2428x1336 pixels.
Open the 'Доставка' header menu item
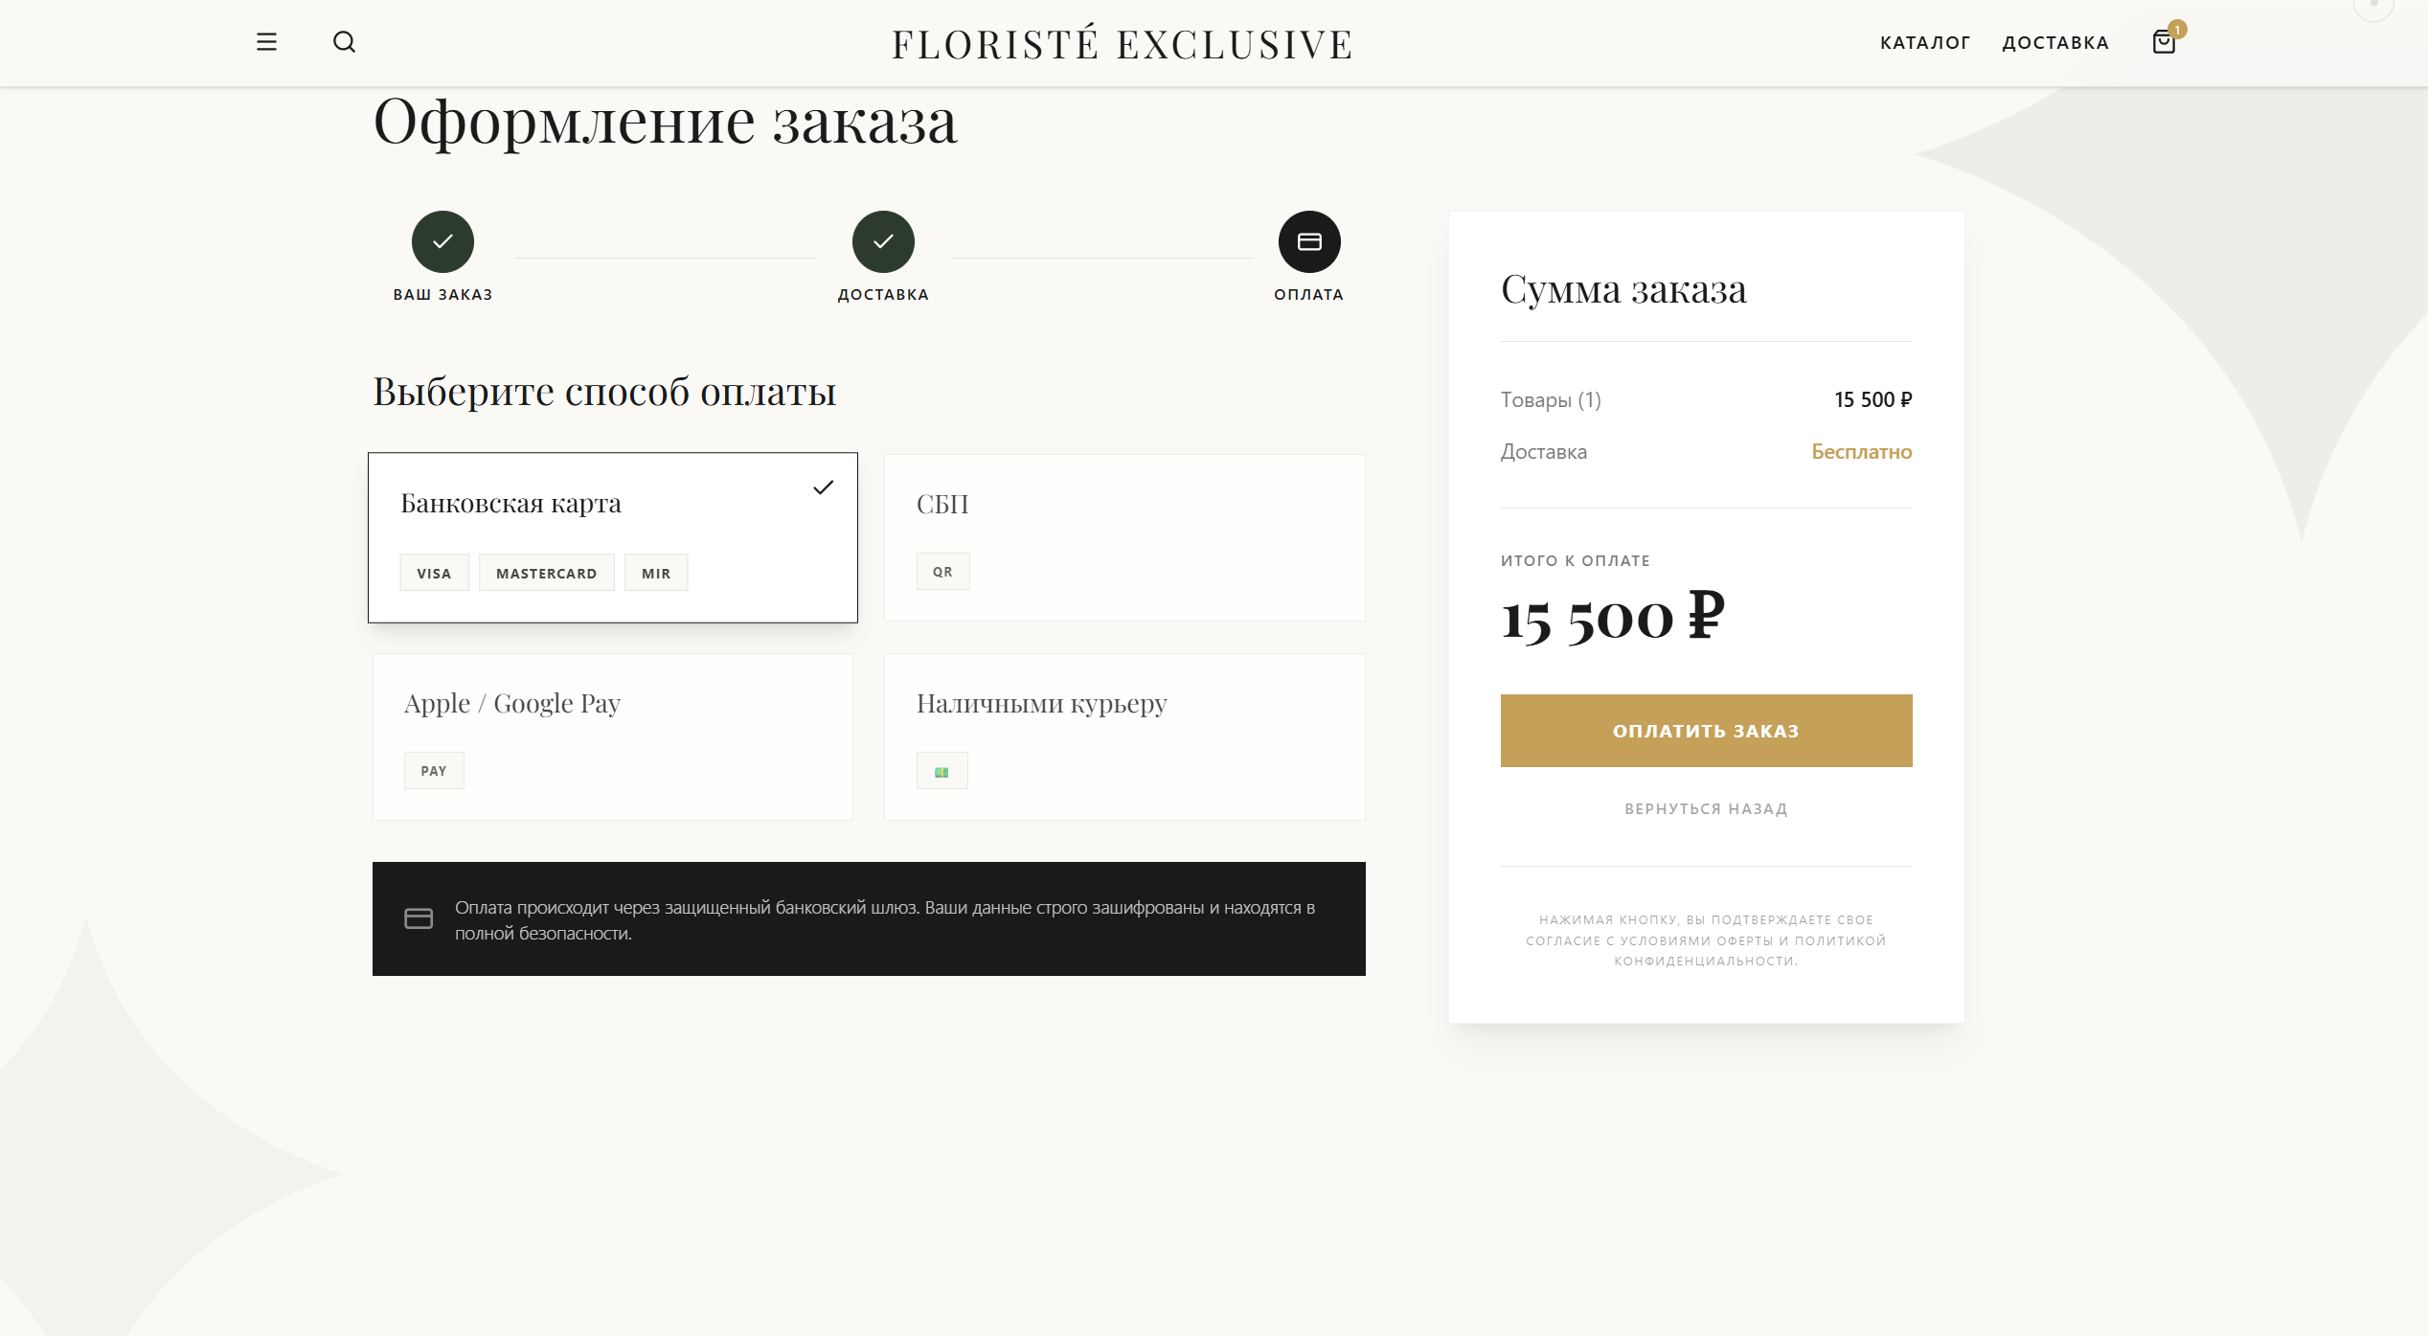pos(2055,43)
